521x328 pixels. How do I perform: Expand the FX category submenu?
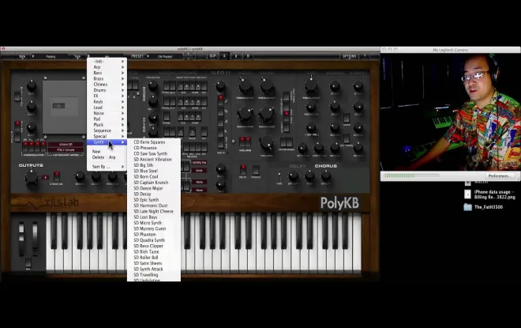(x=107, y=96)
